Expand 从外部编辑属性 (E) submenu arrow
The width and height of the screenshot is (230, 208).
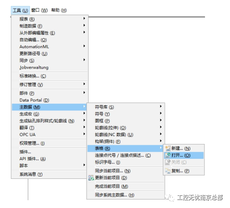84,32
